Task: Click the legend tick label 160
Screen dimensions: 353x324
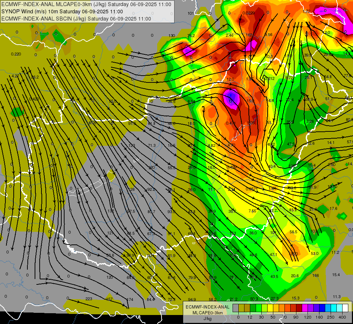Action: (x=319, y=317)
